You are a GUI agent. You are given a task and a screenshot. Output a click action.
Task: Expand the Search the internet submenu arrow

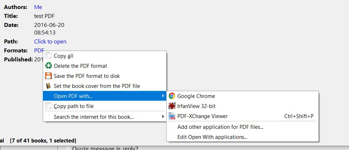point(163,117)
